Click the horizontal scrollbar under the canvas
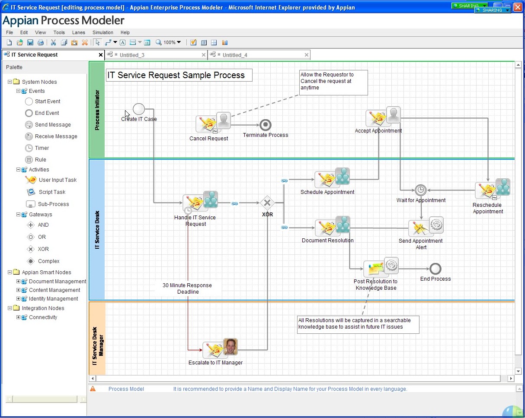 298,379
